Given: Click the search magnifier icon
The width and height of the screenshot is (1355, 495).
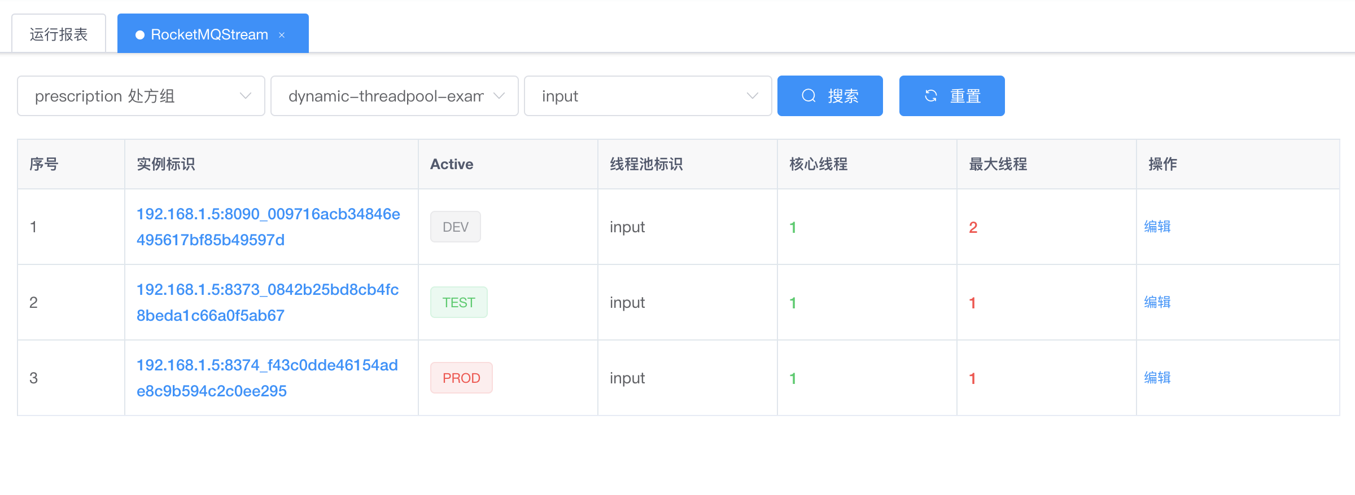Looking at the screenshot, I should click(x=808, y=96).
